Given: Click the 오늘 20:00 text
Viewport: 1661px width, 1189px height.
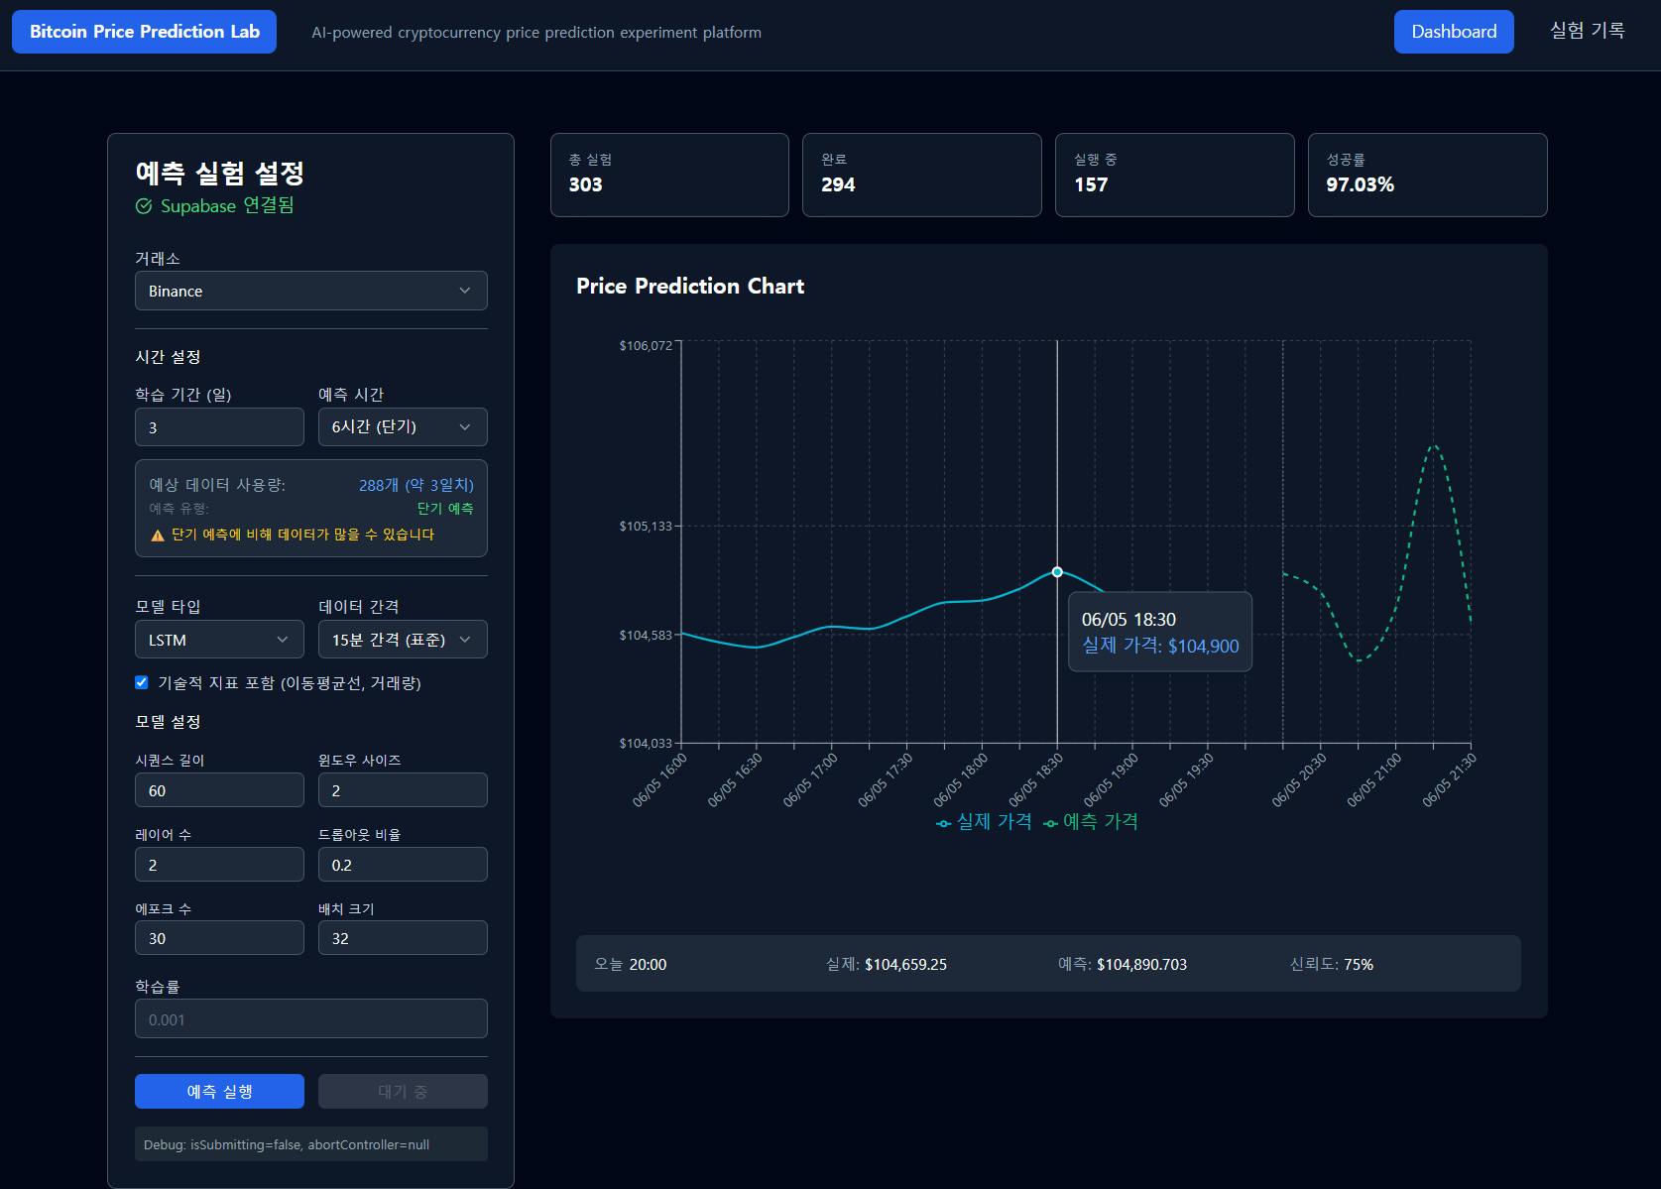Looking at the screenshot, I should pyautogui.click(x=631, y=964).
